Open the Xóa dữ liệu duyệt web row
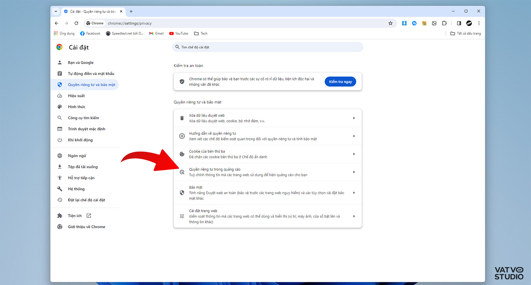531x285 pixels. (267, 118)
